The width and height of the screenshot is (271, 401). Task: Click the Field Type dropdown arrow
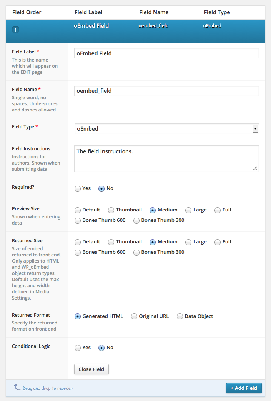(255, 129)
